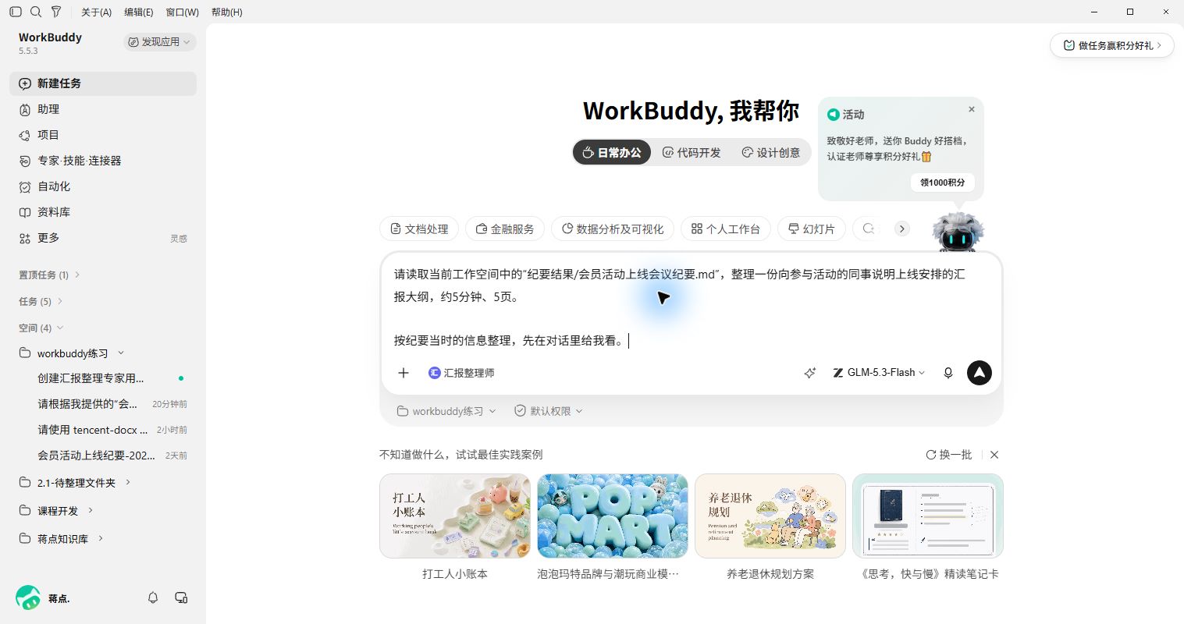Viewport: 1184px width, 624px height.
Task: Open the notifications bell icon
Action: pos(153,597)
